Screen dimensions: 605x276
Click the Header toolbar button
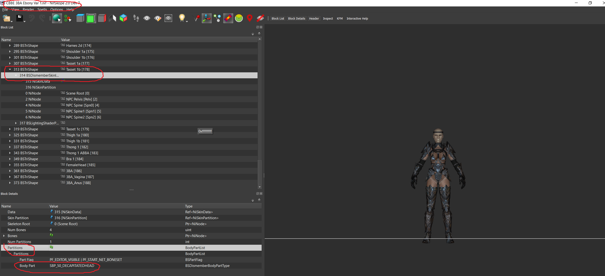pyautogui.click(x=314, y=19)
